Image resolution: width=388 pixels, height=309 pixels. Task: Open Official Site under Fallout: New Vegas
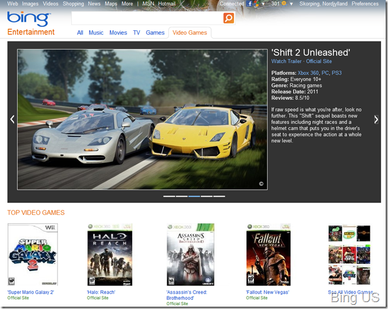pyautogui.click(x=257, y=298)
